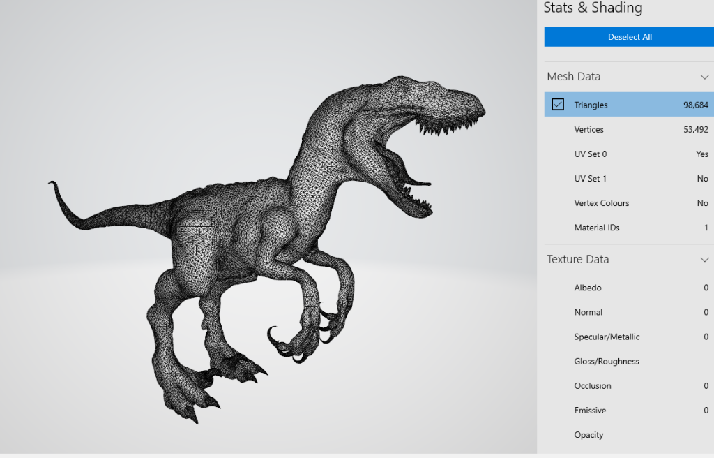Click the Deselect All button

tap(630, 37)
